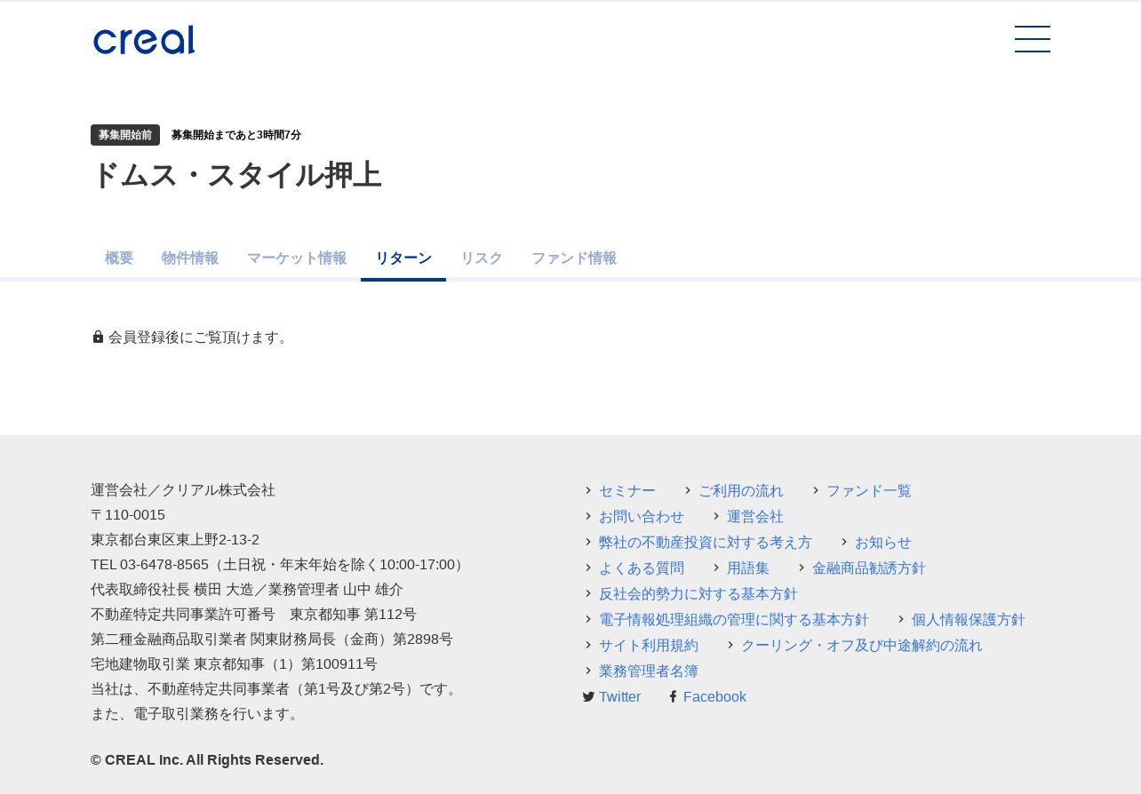
Task: Open 弊社の不動産投資に対する考え方 link
Action: pyautogui.click(x=706, y=543)
